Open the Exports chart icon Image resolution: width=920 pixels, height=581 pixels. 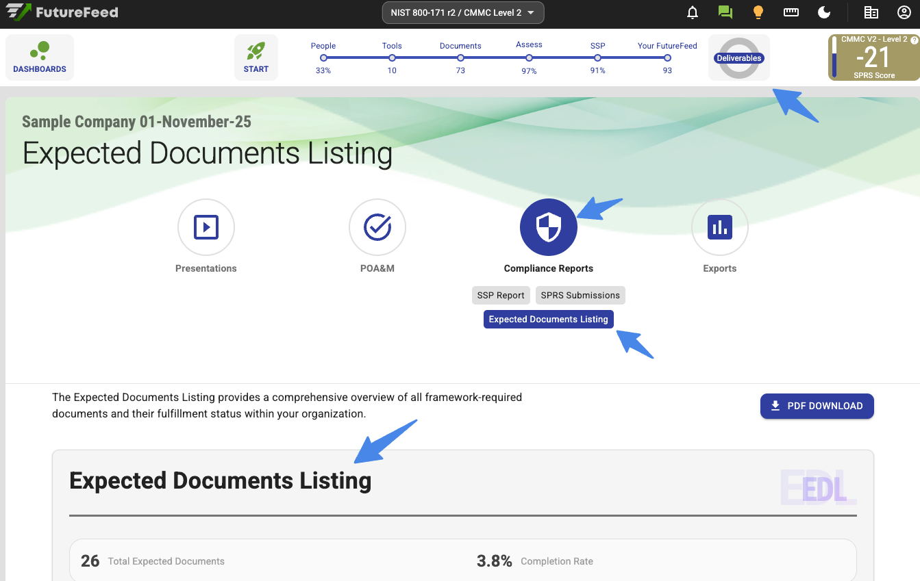point(719,227)
